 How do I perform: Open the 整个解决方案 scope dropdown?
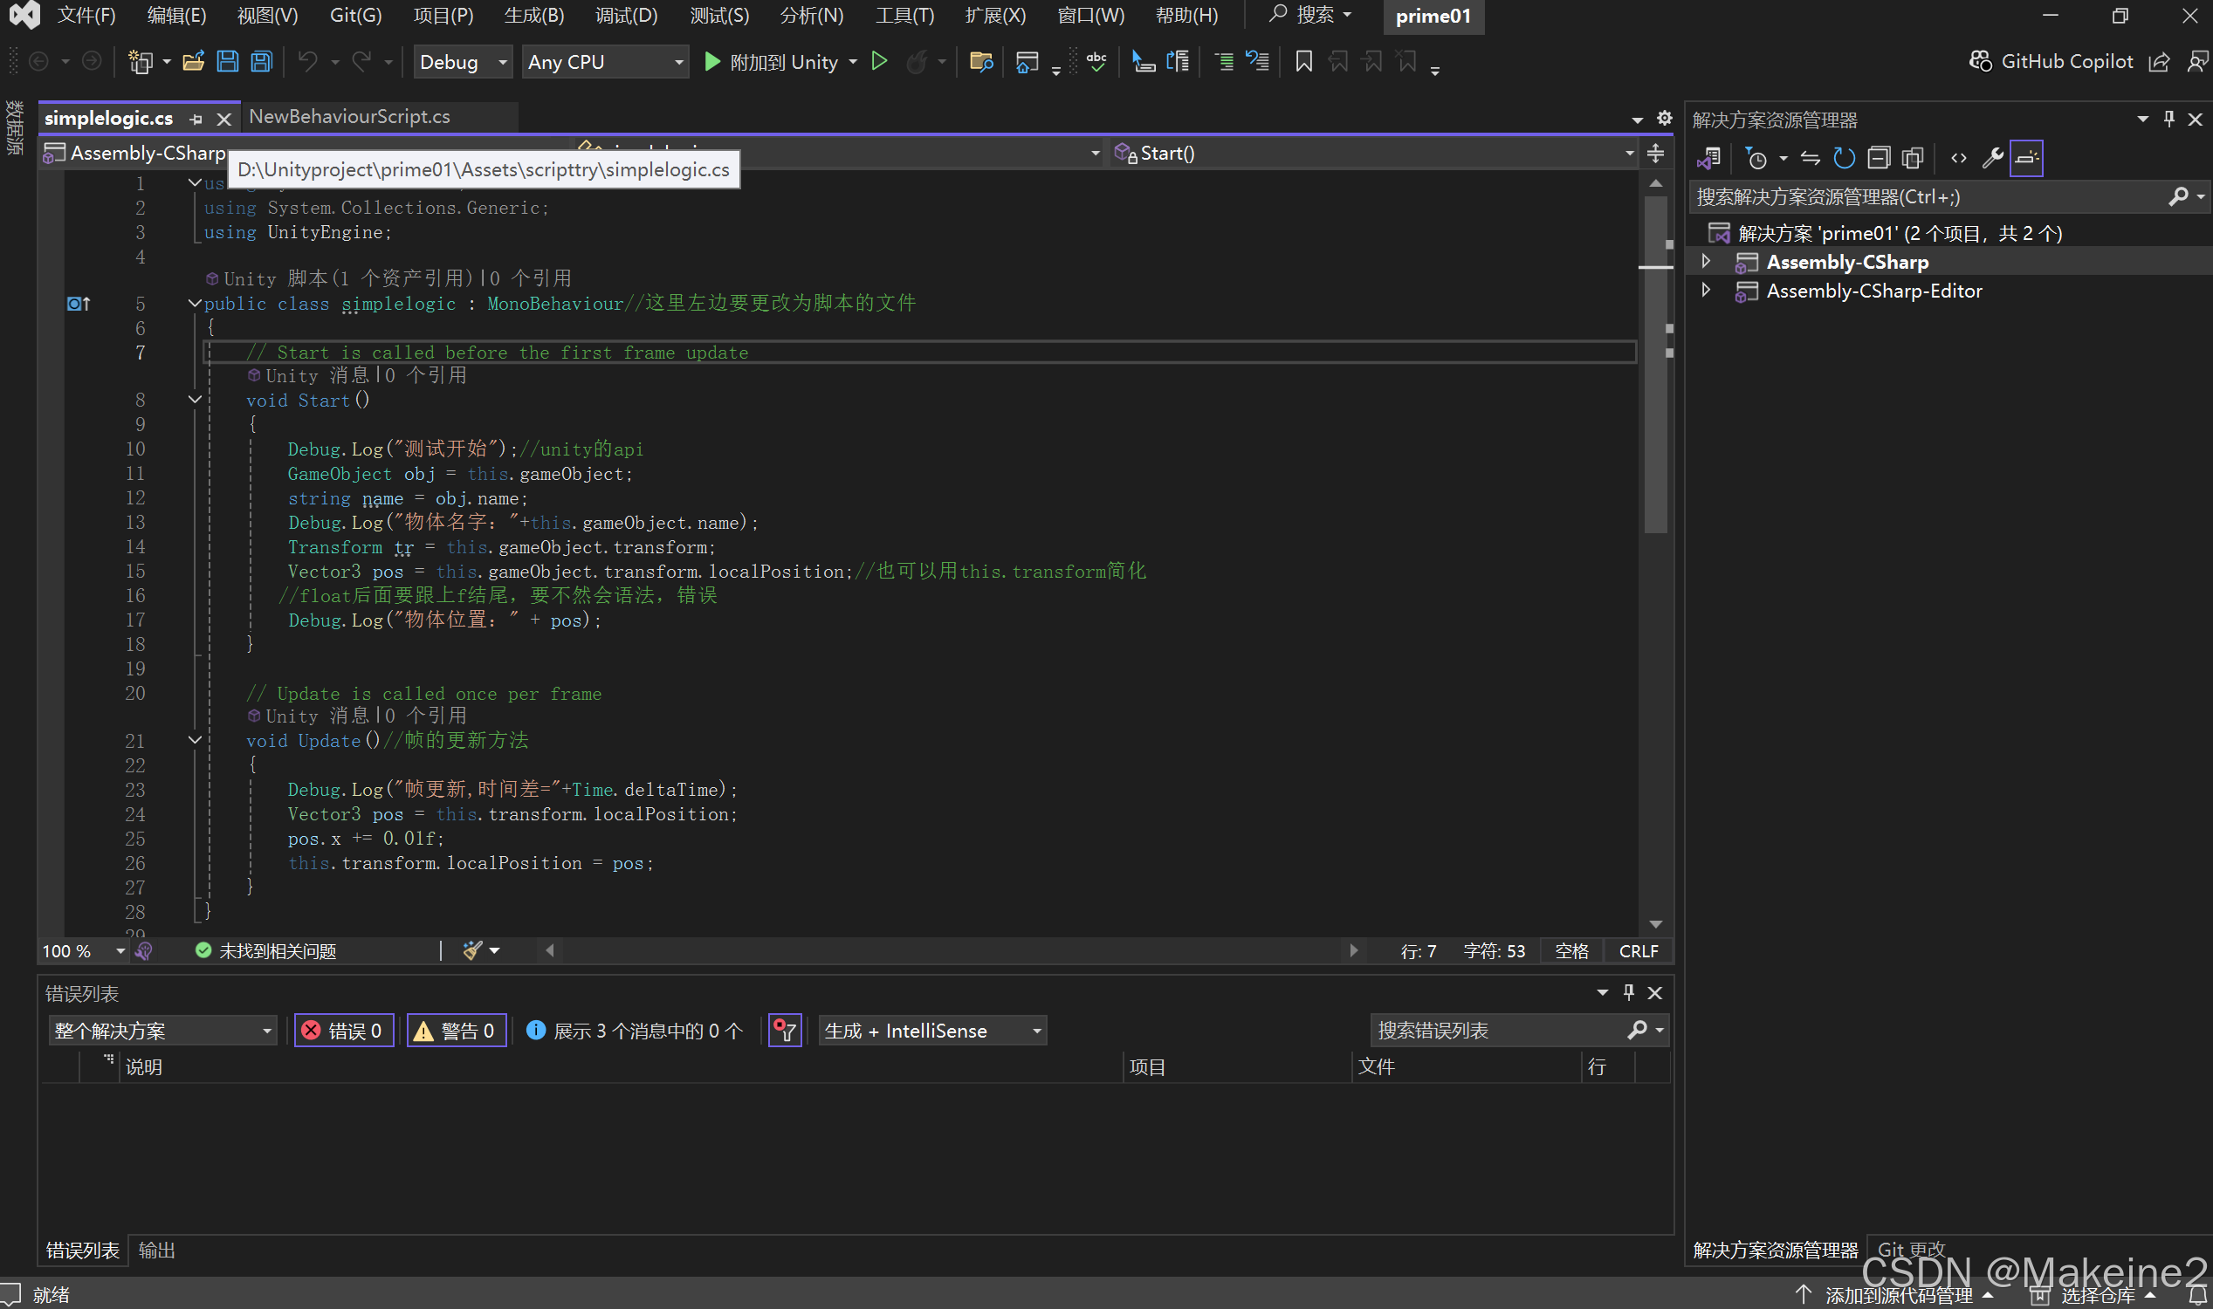[162, 1031]
